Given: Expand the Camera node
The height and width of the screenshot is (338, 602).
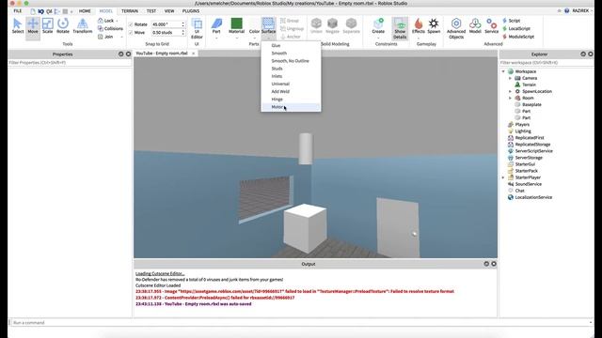Looking at the screenshot, I should 510,78.
